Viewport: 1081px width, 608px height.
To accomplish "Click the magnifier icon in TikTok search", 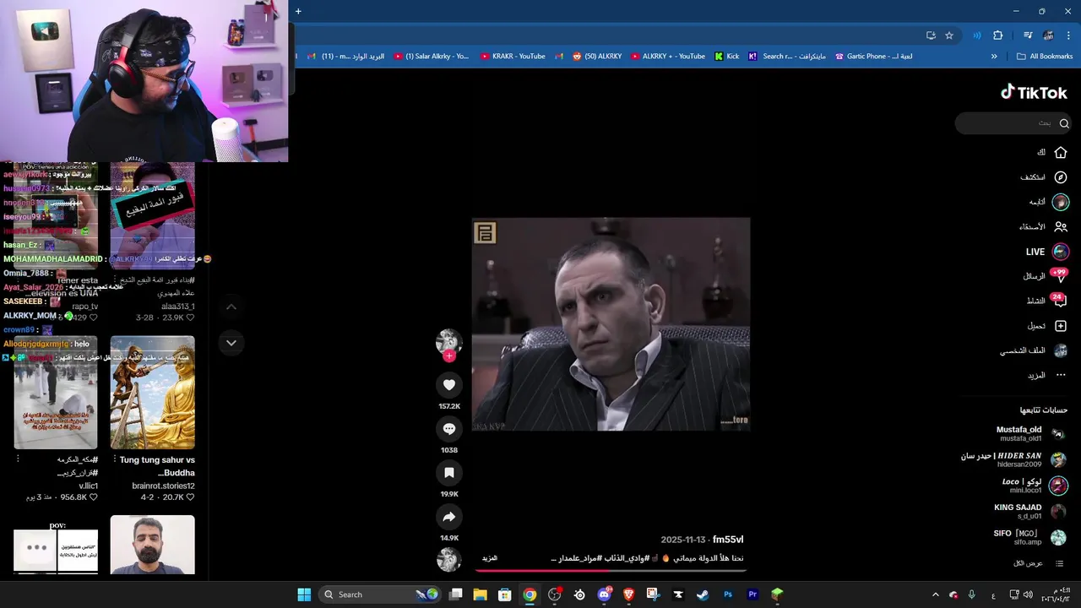I will coord(1064,123).
